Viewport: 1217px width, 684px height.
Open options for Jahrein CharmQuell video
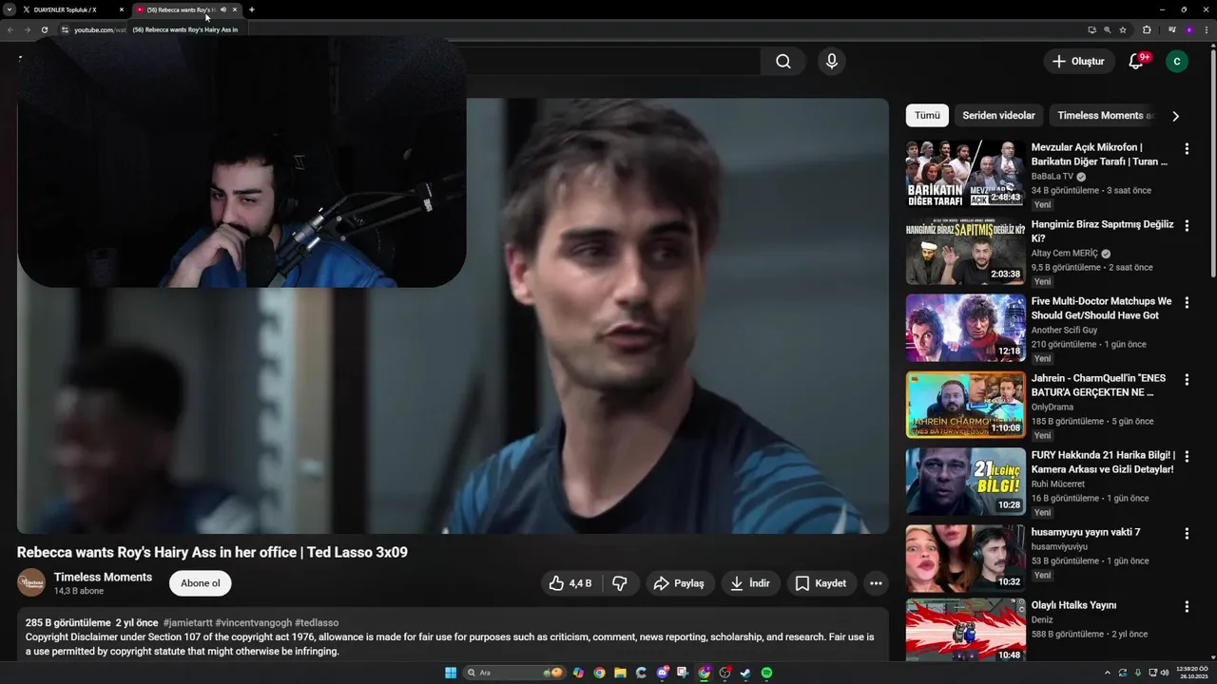[x=1187, y=380]
